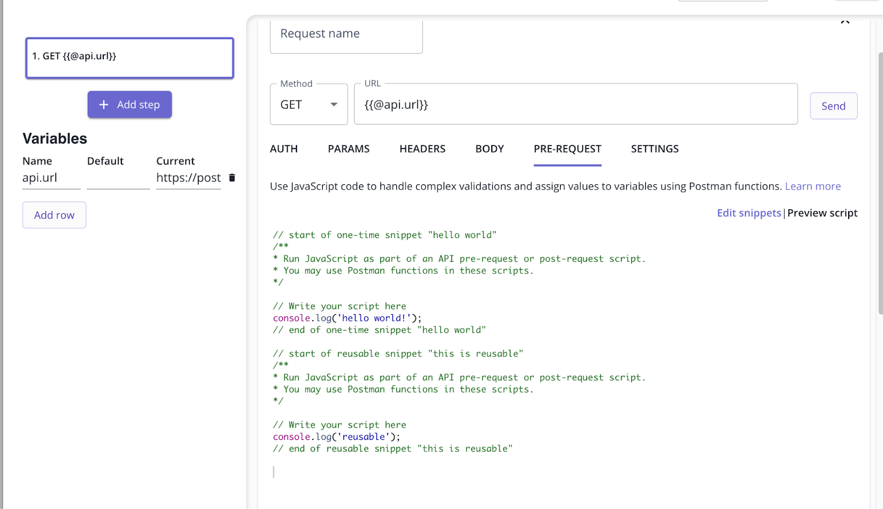Open the Learn more link
Viewport: 883px width, 509px height.
[812, 187]
